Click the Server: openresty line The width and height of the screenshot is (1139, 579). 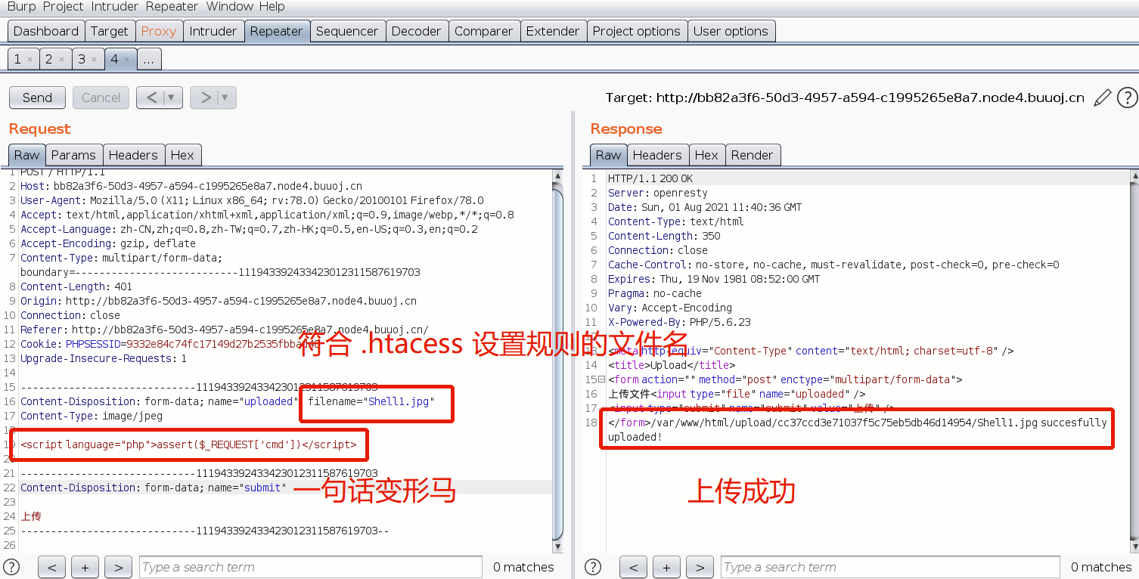[x=658, y=193]
